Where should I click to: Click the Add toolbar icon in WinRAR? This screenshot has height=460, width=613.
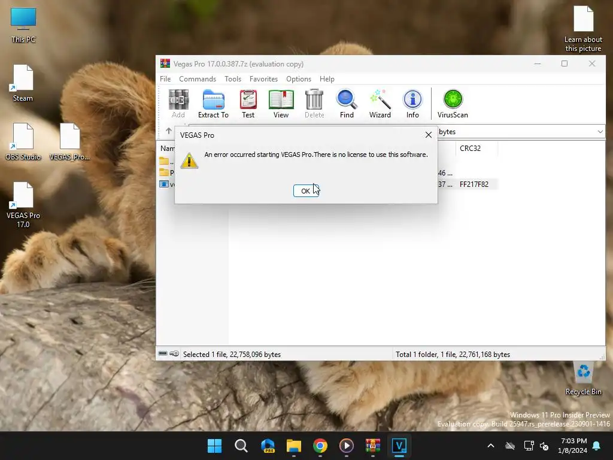tap(178, 104)
